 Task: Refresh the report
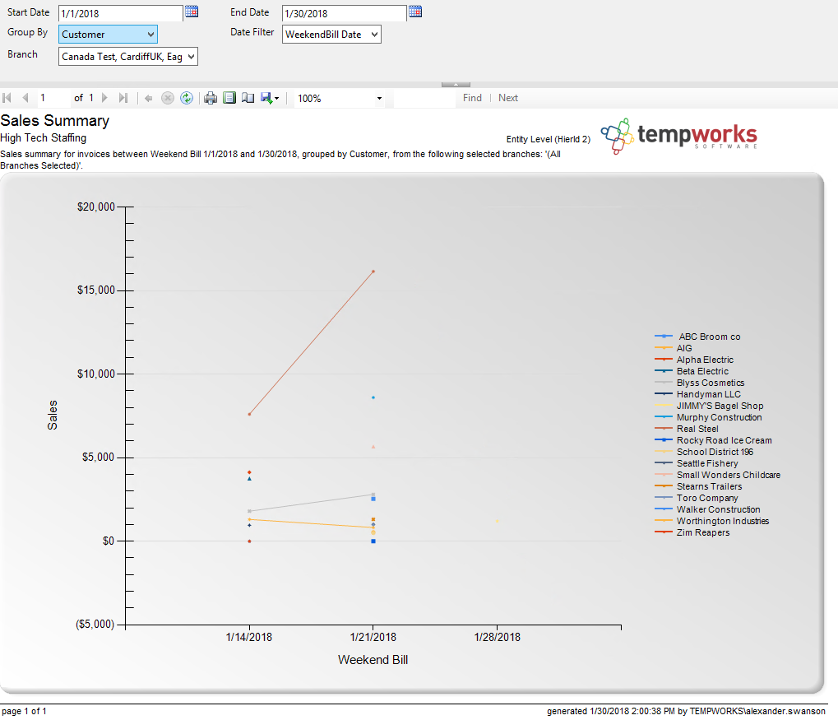pyautogui.click(x=187, y=98)
